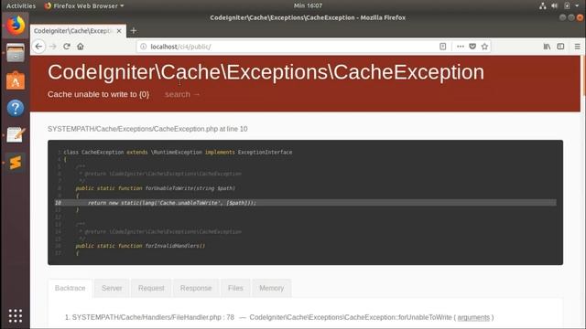Show site information icon in address bar
586x329 pixels.
click(143, 47)
